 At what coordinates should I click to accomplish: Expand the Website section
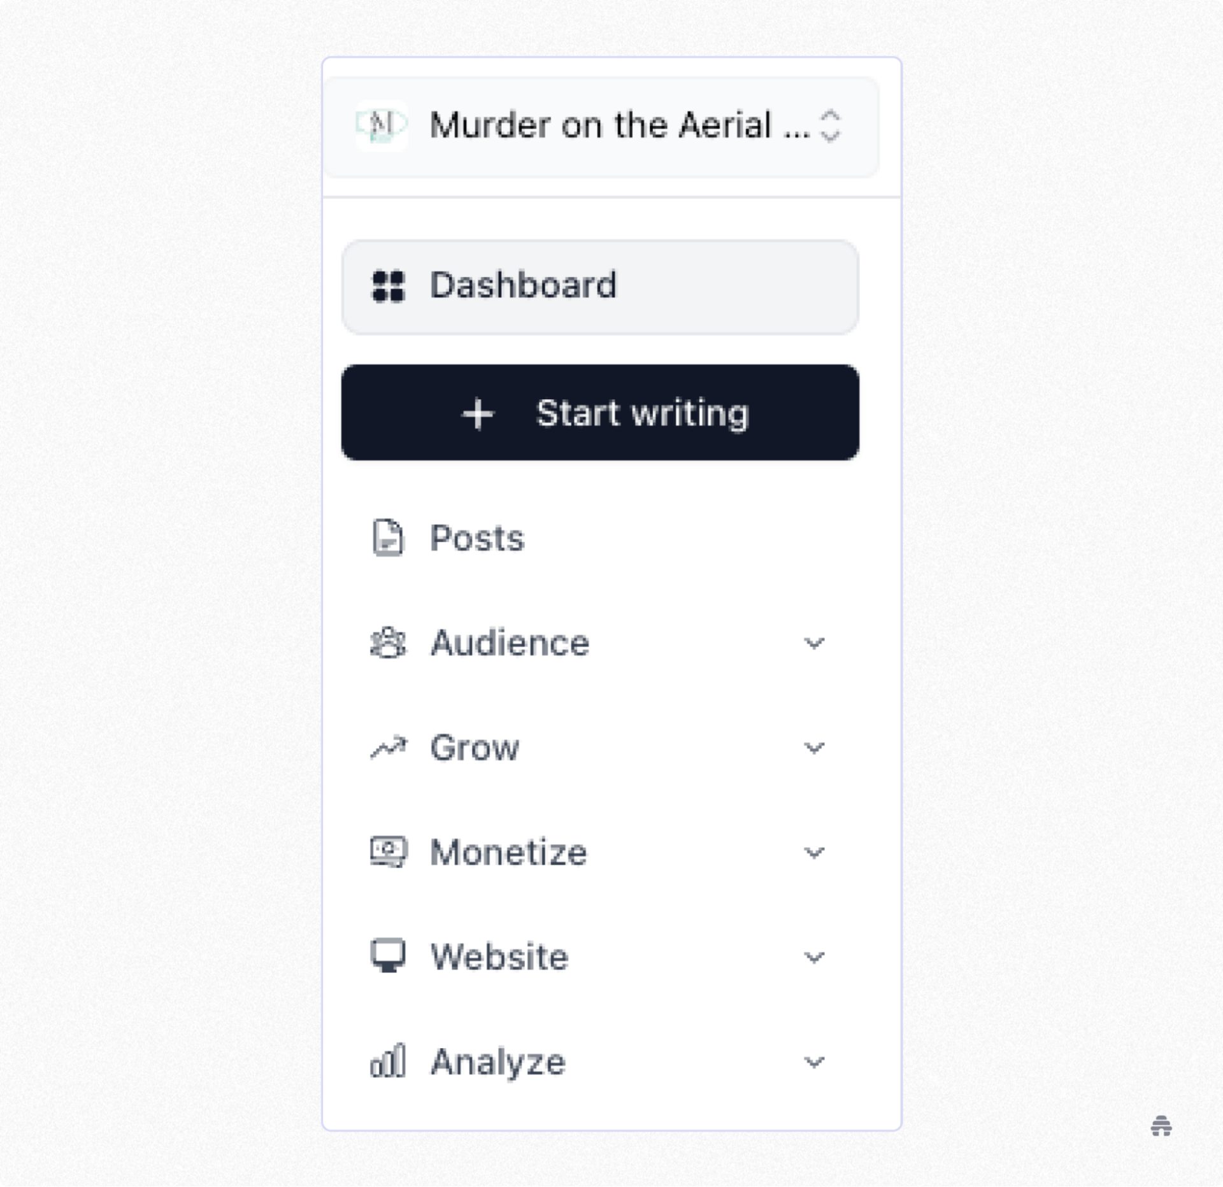[x=813, y=956]
